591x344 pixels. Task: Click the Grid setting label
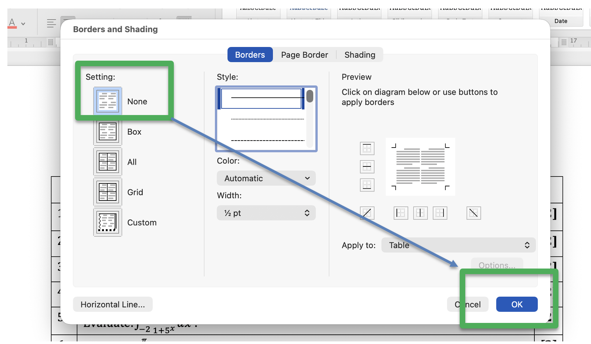tap(135, 192)
